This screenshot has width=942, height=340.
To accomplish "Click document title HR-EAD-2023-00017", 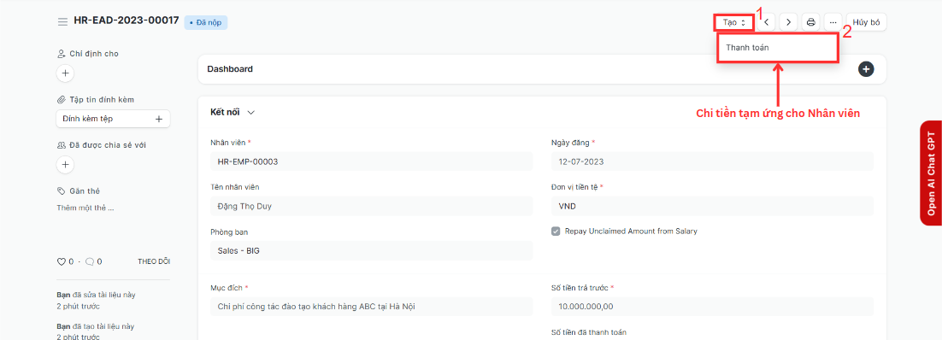I will (127, 21).
